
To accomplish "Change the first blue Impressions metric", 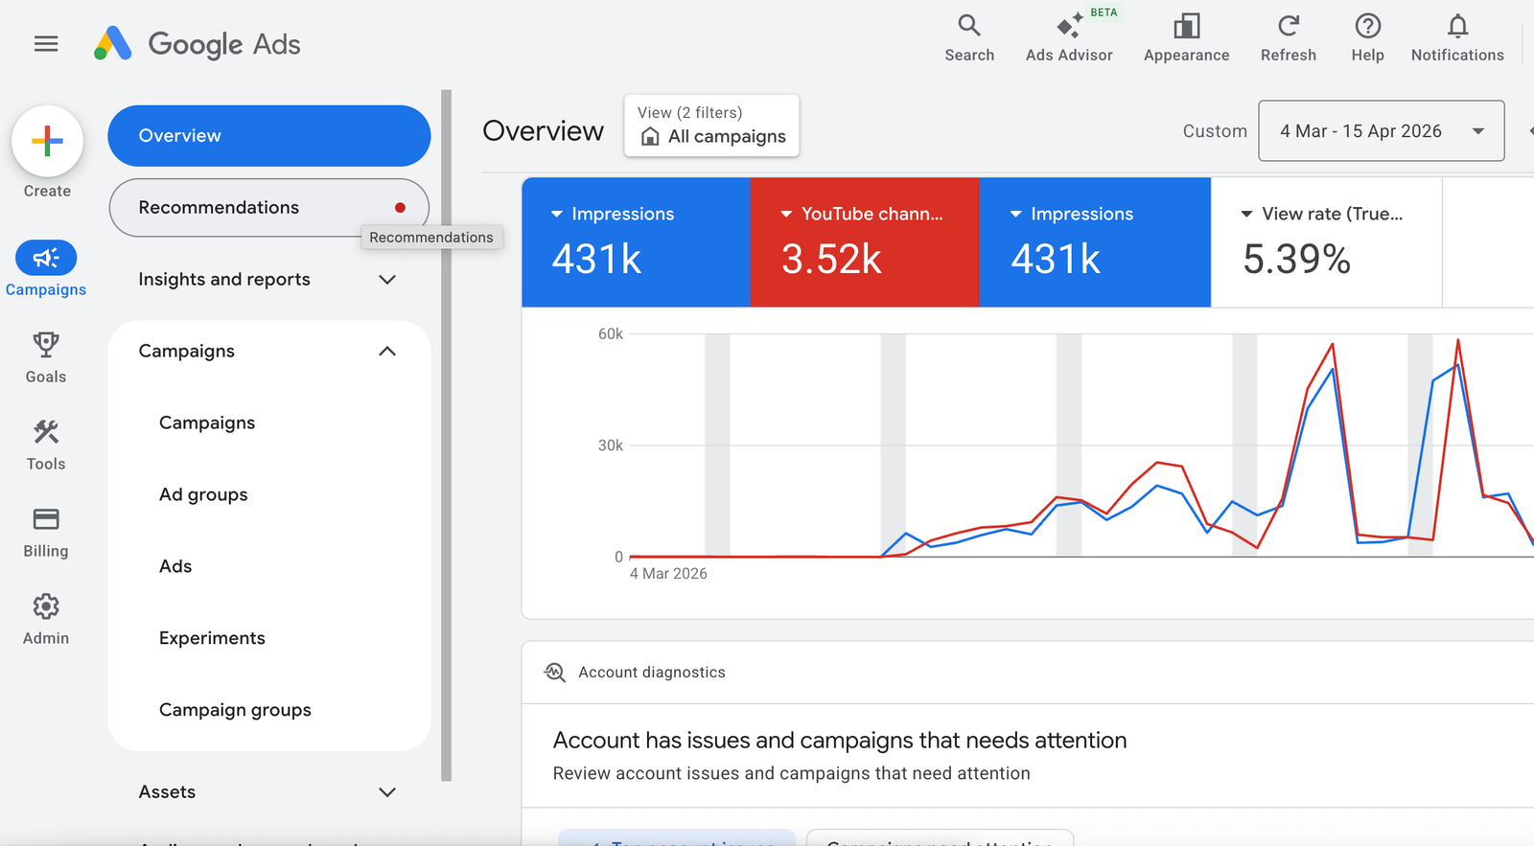I will [613, 214].
